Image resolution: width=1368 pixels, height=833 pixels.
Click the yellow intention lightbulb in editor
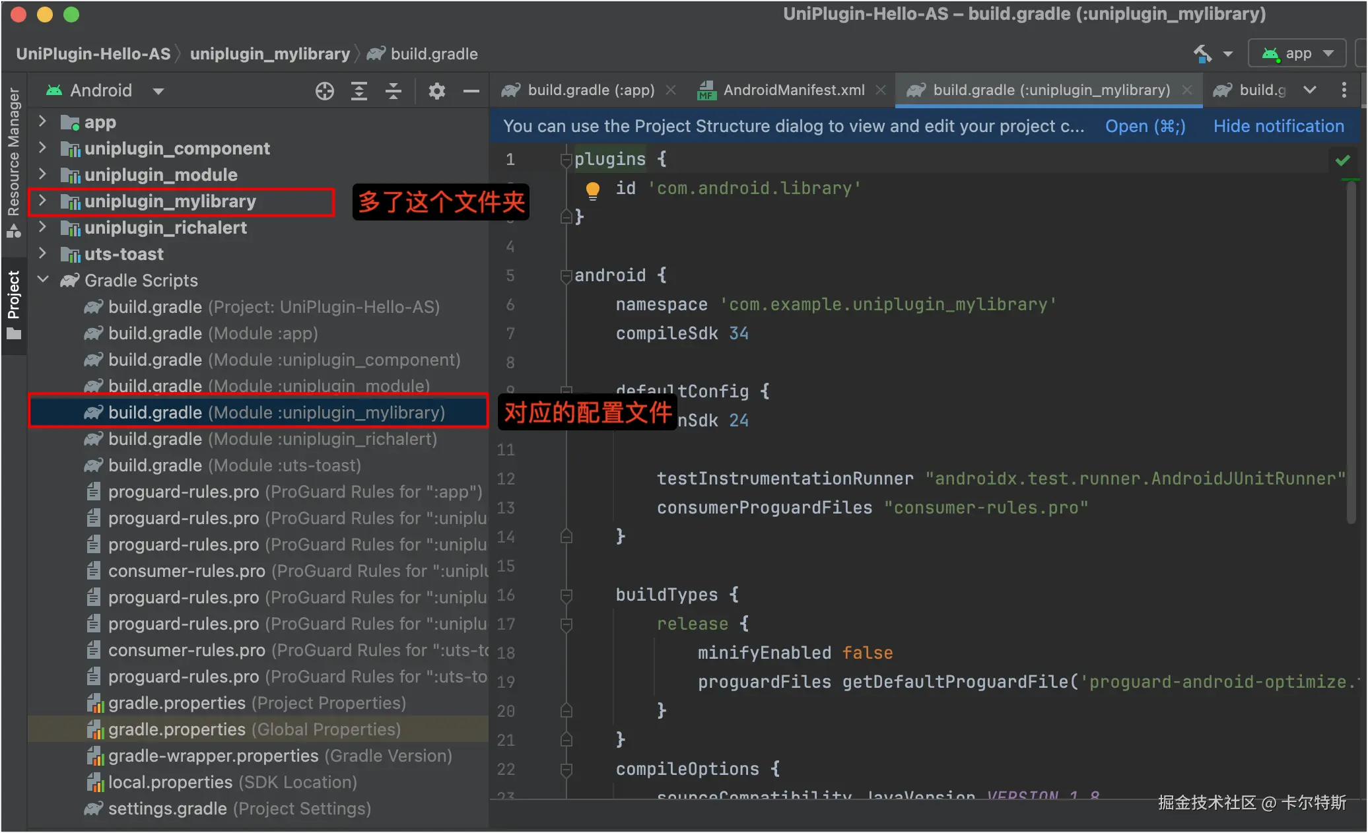coord(592,190)
